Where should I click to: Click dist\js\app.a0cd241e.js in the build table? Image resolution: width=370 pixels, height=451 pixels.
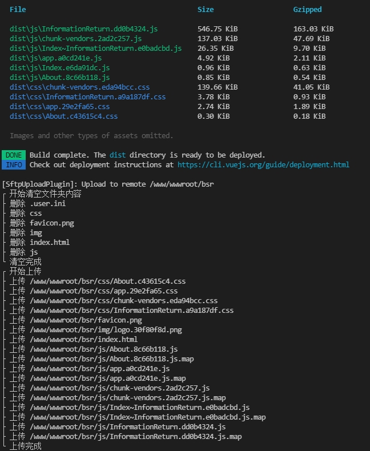(x=55, y=58)
